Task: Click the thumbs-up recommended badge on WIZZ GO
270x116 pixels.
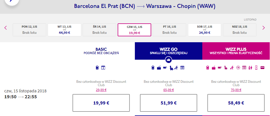Action: click(x=168, y=60)
